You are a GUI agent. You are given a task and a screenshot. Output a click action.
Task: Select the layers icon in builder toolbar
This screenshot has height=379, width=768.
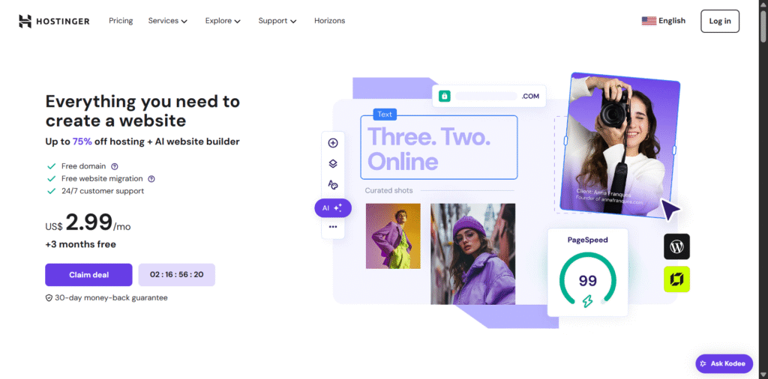click(333, 164)
